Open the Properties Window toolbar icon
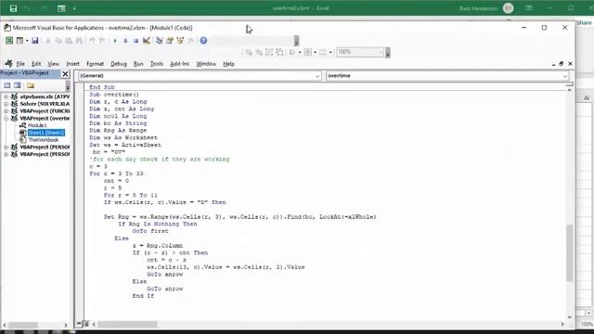Screen dimensions: 594x334 point(169,41)
